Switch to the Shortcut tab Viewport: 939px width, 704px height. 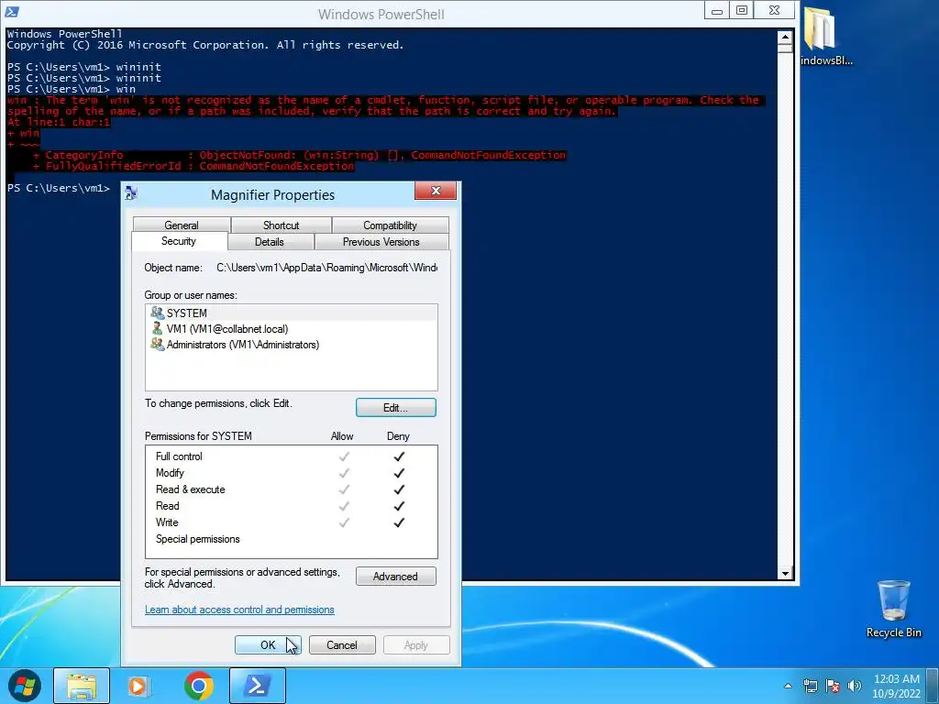(x=281, y=225)
